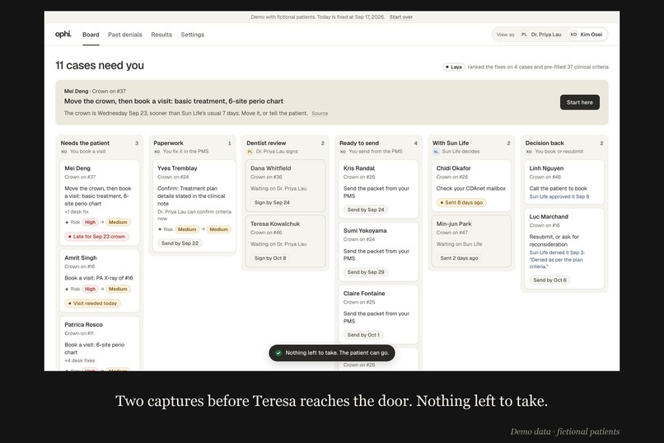Click KO avatar under Needs the patient
This screenshot has height=443, width=664.
pyautogui.click(x=64, y=152)
